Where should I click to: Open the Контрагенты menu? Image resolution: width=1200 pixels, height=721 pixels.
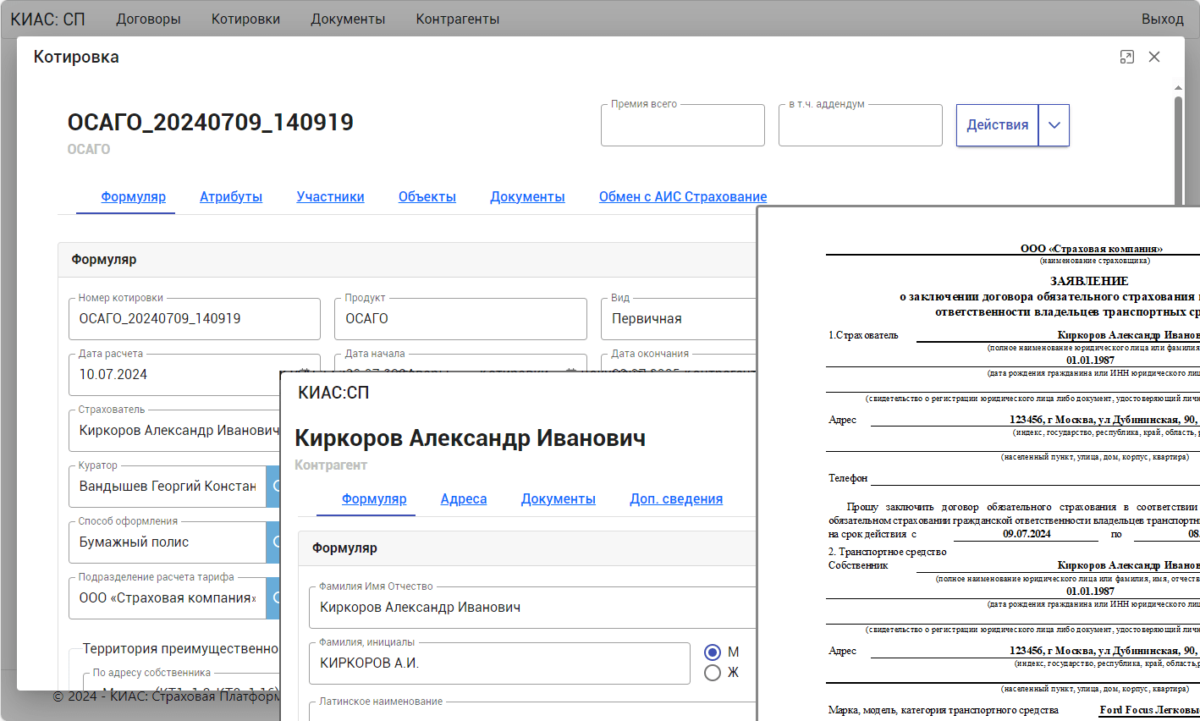tap(458, 19)
